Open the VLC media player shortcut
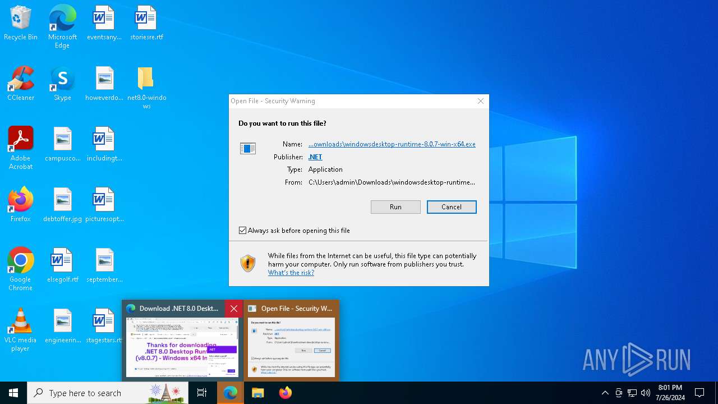This screenshot has width=718, height=404. click(x=21, y=330)
